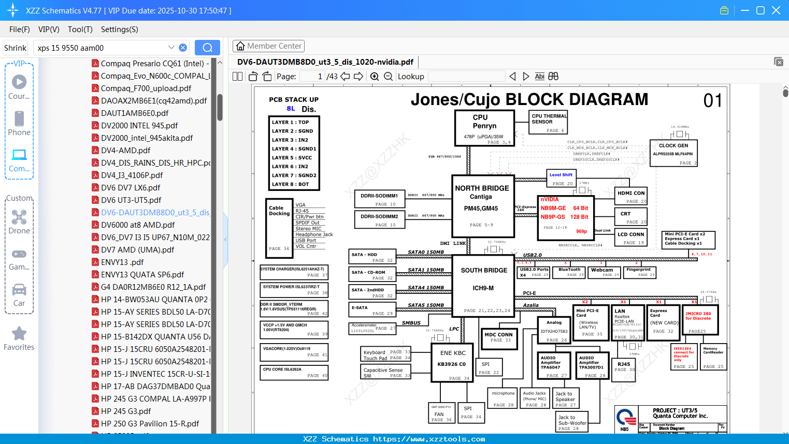Open Compaq_Evo_N600c_COMPAL file
Screen dimensions: 789x444
[150, 76]
